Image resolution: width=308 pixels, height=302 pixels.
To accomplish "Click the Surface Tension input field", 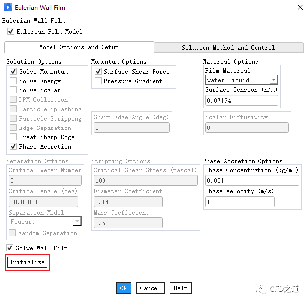I will coord(242,100).
